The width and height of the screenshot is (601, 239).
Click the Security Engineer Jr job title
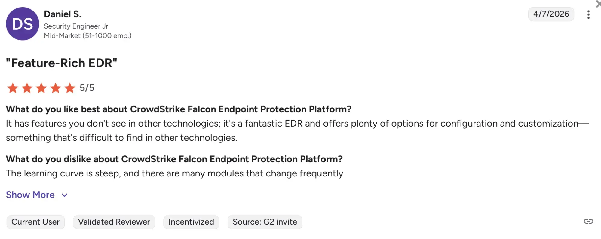[76, 26]
